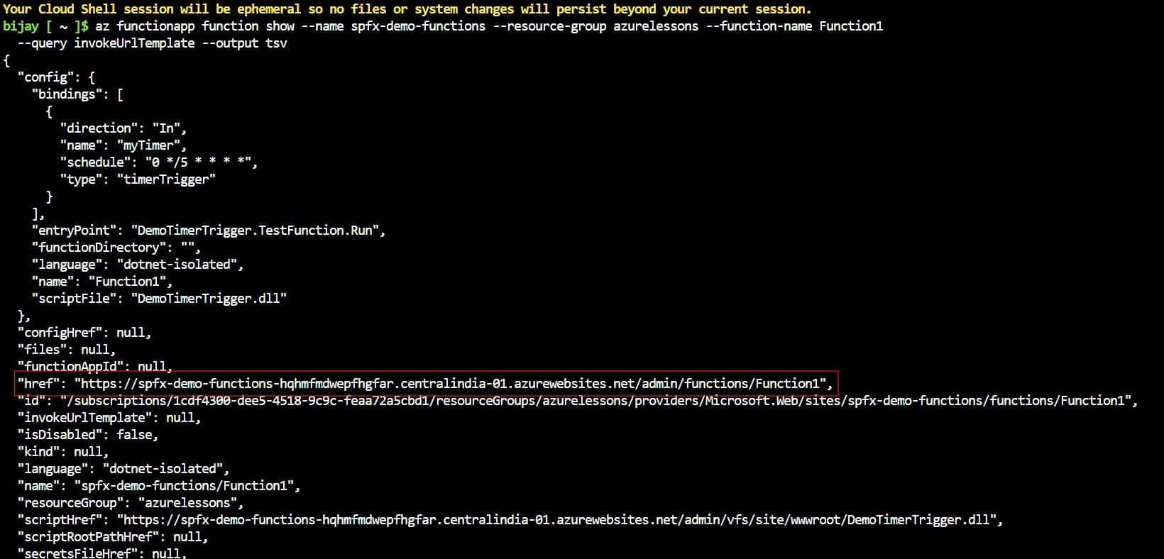Screen dimensions: 1164x559
Task: Select the "name": "spfx-demo-functions/Function1" line
Action: [x=159, y=486]
